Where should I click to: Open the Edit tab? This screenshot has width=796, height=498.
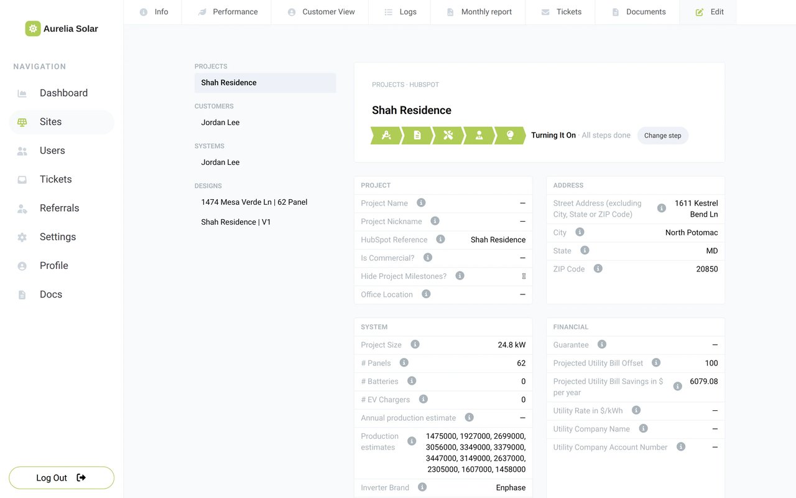click(x=708, y=12)
